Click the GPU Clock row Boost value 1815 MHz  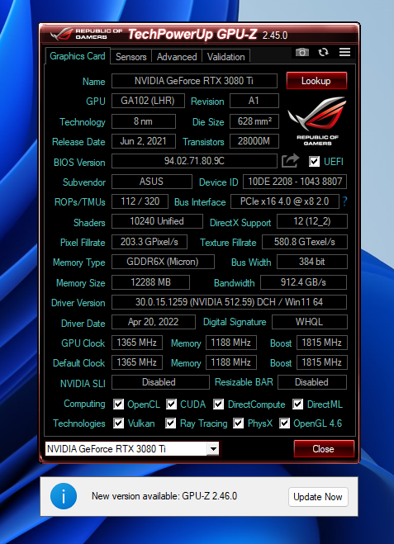point(322,343)
